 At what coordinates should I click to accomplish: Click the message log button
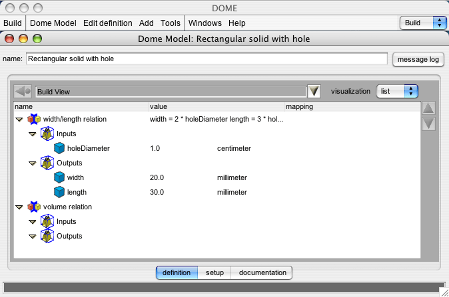(418, 59)
